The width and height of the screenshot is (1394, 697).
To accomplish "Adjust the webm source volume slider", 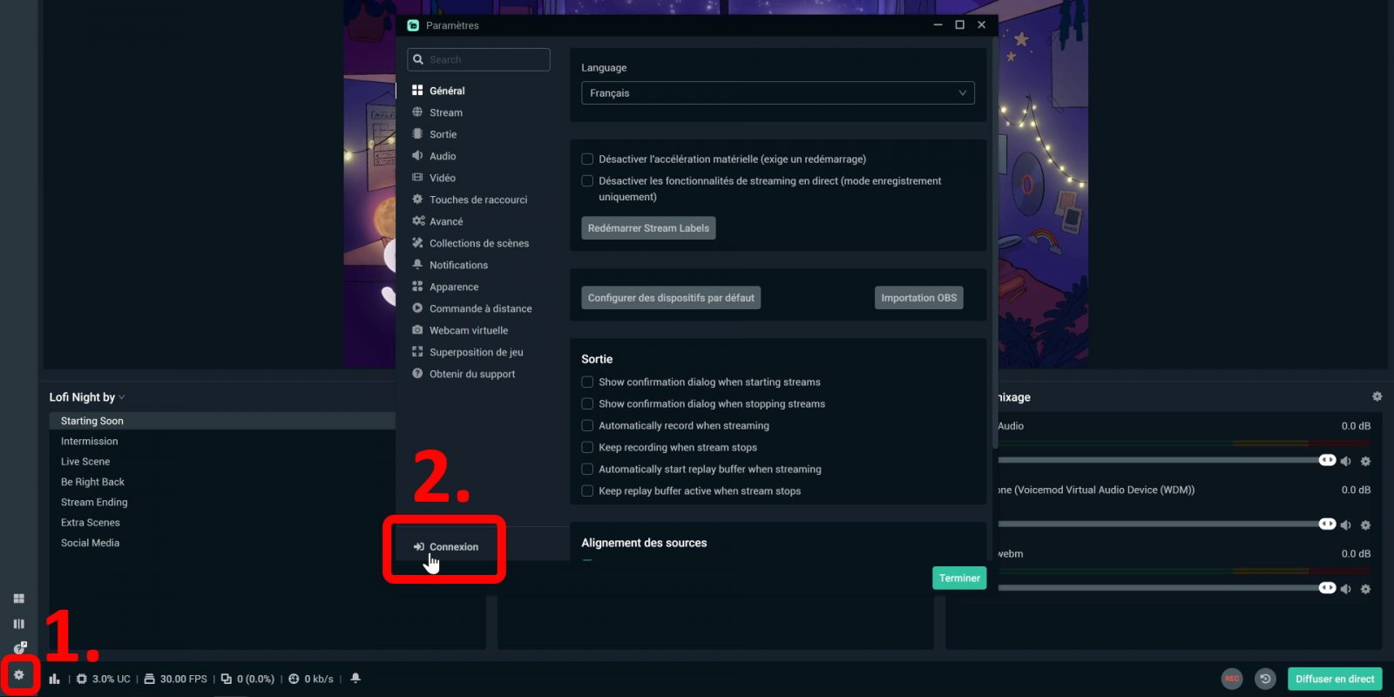I will point(1166,587).
